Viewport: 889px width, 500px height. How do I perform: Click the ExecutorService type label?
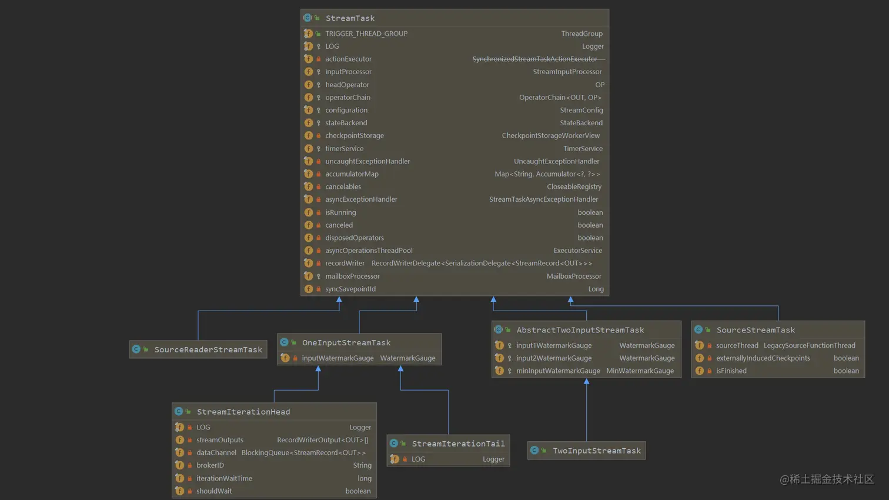point(578,251)
